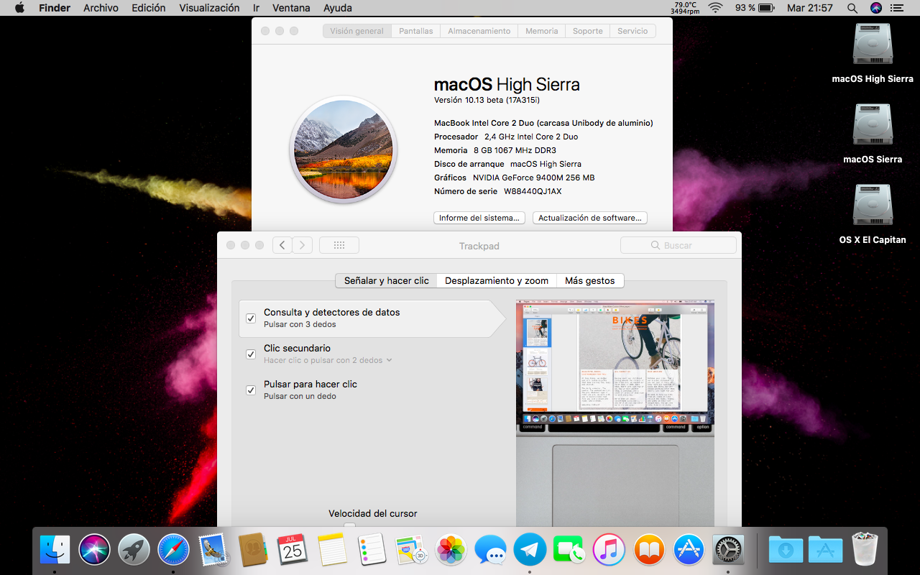The height and width of the screenshot is (575, 920).
Task: Select Señalar y hacer clic tab
Action: click(387, 280)
